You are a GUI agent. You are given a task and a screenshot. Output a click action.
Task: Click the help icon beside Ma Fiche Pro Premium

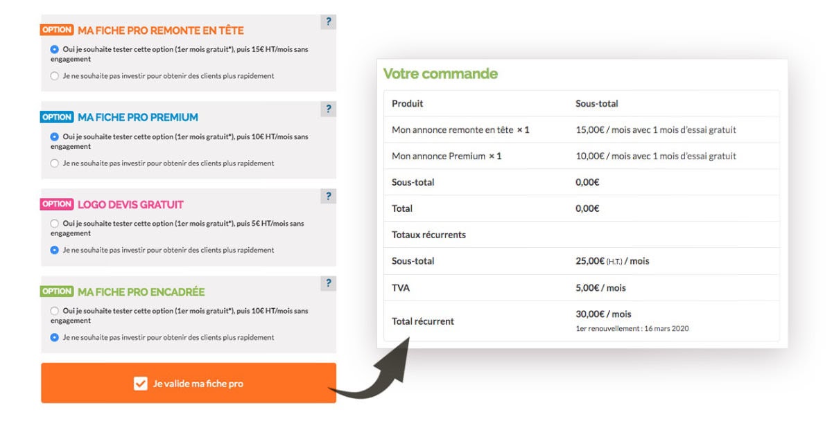327,109
